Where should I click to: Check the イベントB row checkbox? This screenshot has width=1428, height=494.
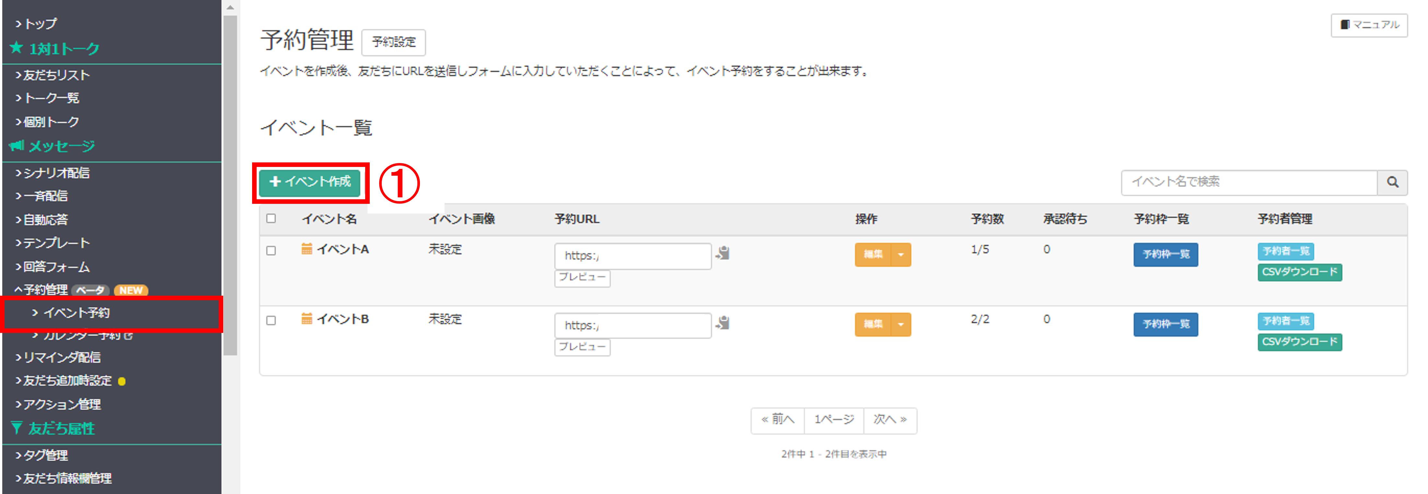(271, 320)
